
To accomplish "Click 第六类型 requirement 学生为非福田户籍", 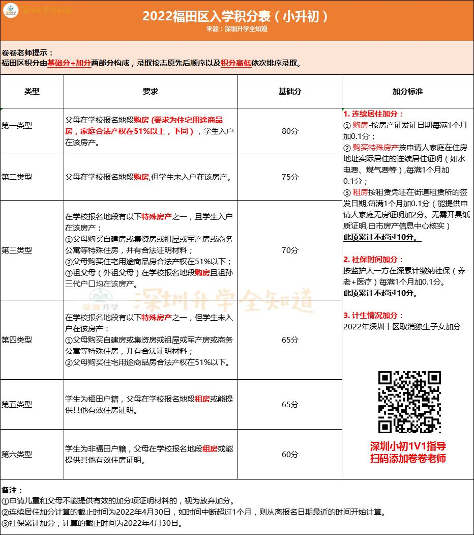I will coord(149,455).
